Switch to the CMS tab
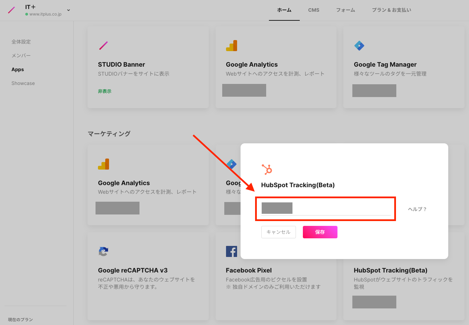 314,10
